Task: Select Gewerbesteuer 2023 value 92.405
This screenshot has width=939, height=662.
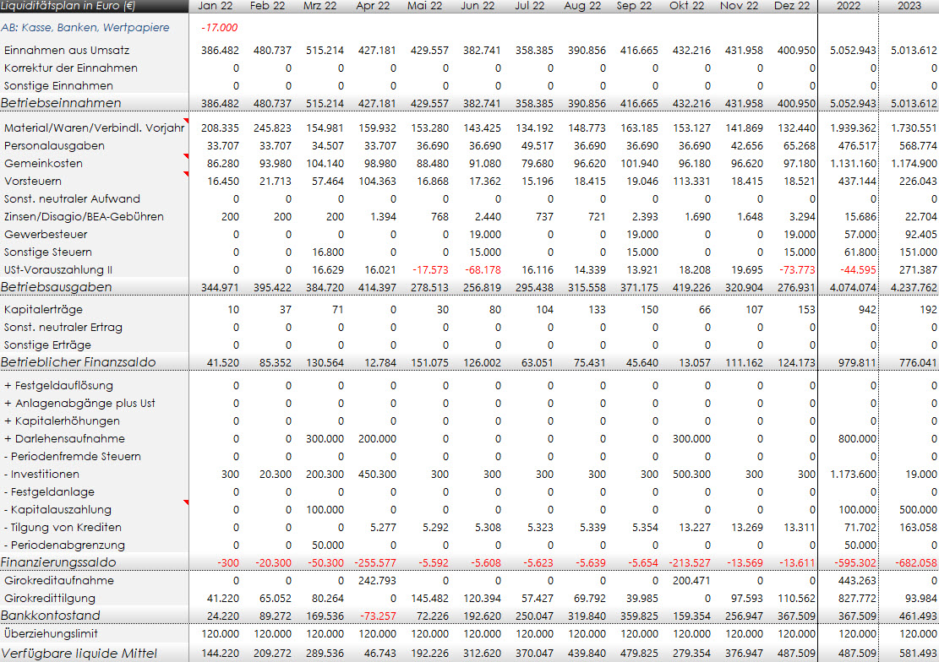Action: [x=916, y=234]
